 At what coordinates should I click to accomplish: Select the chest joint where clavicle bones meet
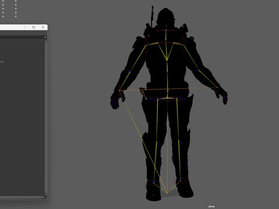[167, 60]
